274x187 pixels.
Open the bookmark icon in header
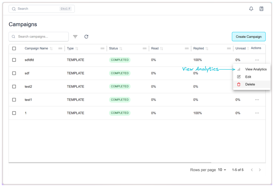tap(261, 9)
